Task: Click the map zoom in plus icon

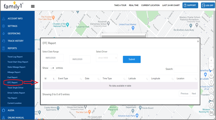Action: (x=211, y=60)
